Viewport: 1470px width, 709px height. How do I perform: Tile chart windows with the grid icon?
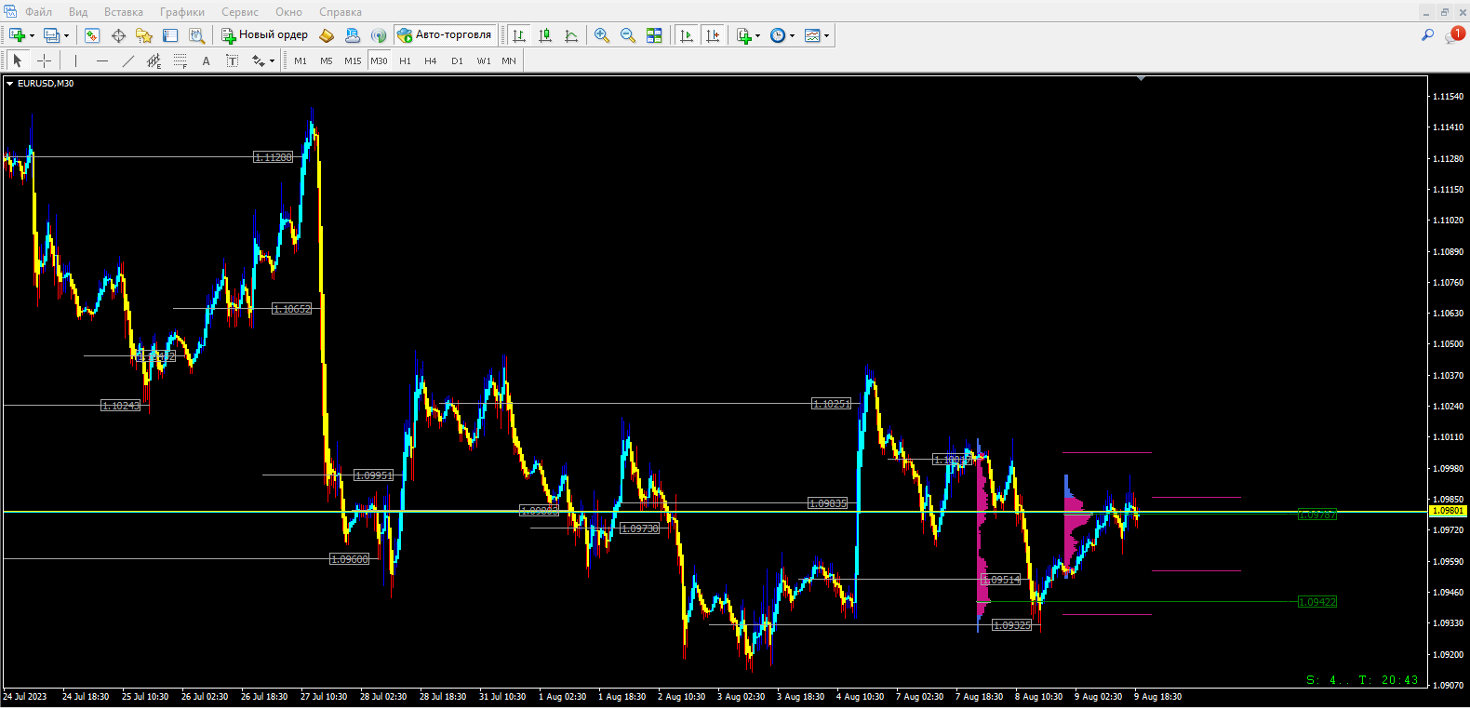654,35
